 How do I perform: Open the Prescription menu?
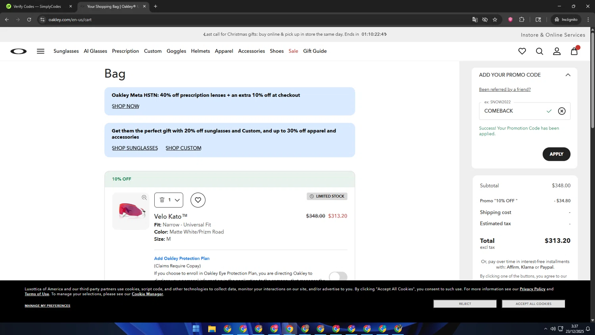point(125,51)
